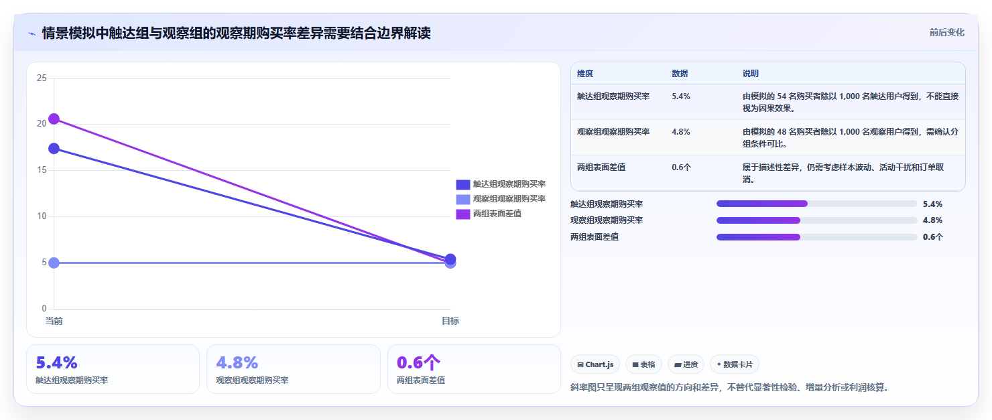The image size is (992, 420).
Task: Click the 触达组观察期购买率 progress bar
Action: 816,204
